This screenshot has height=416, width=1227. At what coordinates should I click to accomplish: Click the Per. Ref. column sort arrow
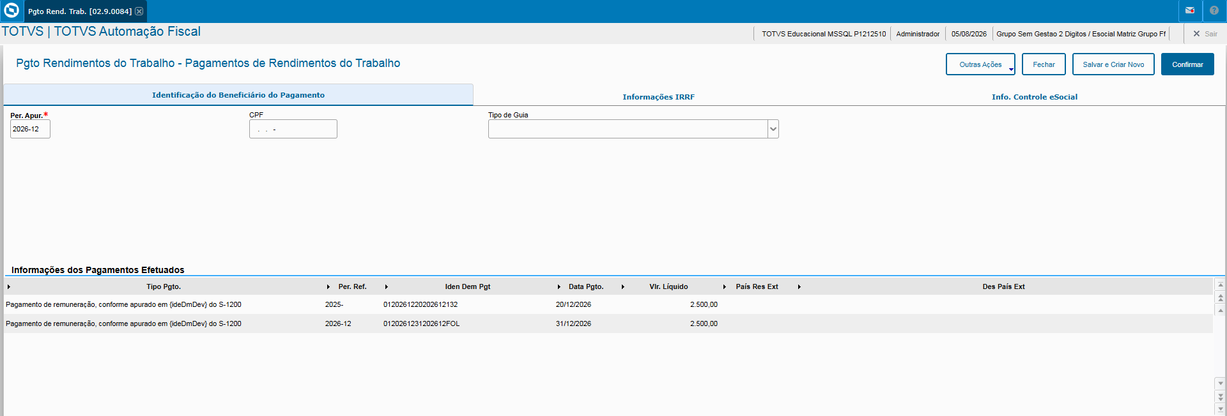point(328,287)
